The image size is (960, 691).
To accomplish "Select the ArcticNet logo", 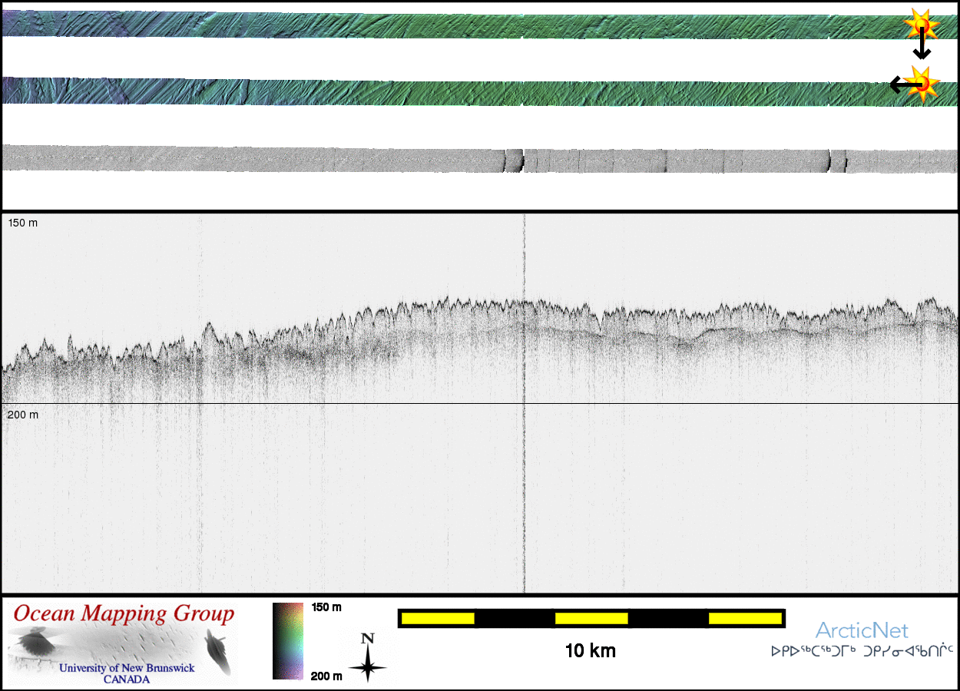I will pos(862,631).
